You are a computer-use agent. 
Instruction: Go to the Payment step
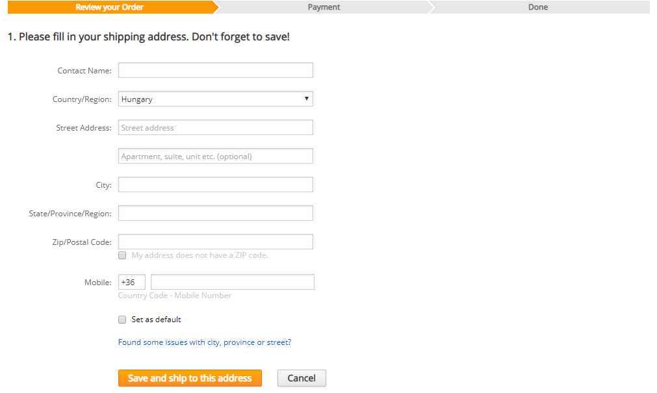pos(324,7)
